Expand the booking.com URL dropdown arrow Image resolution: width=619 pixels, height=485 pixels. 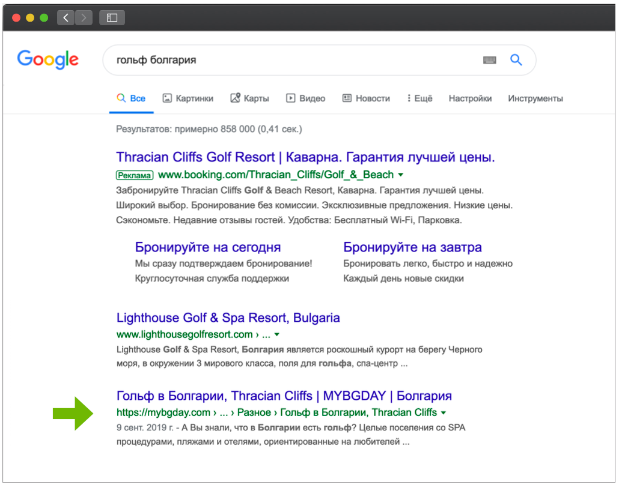[401, 175]
